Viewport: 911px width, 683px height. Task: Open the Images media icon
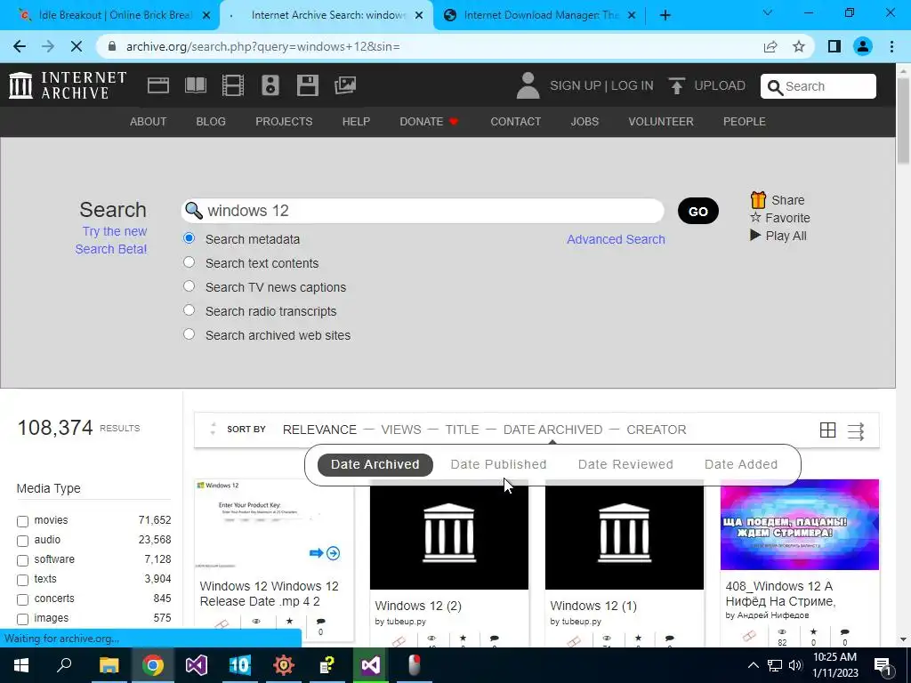click(x=345, y=85)
